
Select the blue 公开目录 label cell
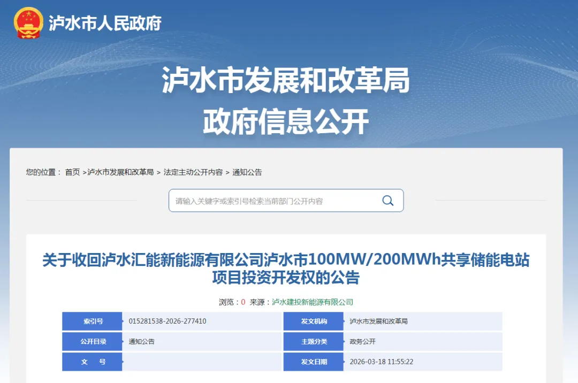tap(92, 342)
